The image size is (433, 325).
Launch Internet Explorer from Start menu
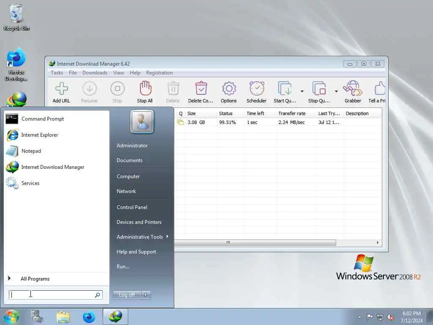coord(57,135)
